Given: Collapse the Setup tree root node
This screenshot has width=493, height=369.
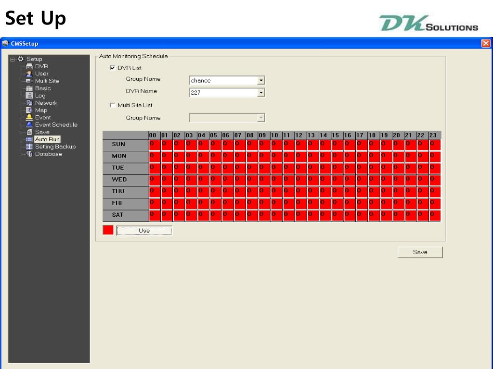Looking at the screenshot, I should (x=12, y=59).
